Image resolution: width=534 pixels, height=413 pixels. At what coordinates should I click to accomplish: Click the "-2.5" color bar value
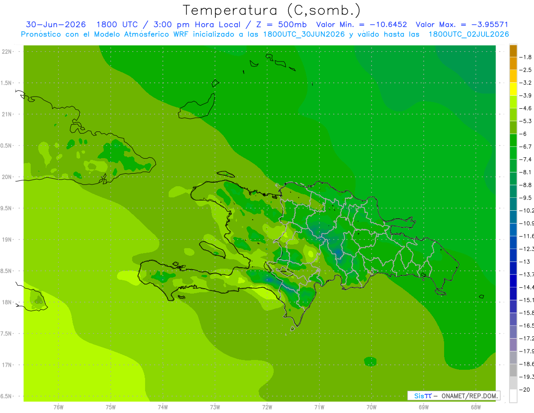click(x=526, y=70)
